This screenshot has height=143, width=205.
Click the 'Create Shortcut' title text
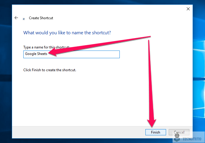[x=41, y=18]
